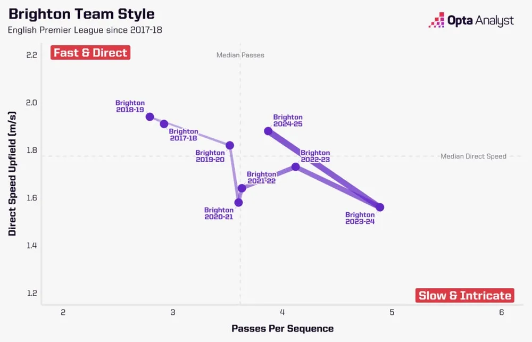Click the Opta Analyst brand text
The height and width of the screenshot is (342, 532).
[480, 21]
